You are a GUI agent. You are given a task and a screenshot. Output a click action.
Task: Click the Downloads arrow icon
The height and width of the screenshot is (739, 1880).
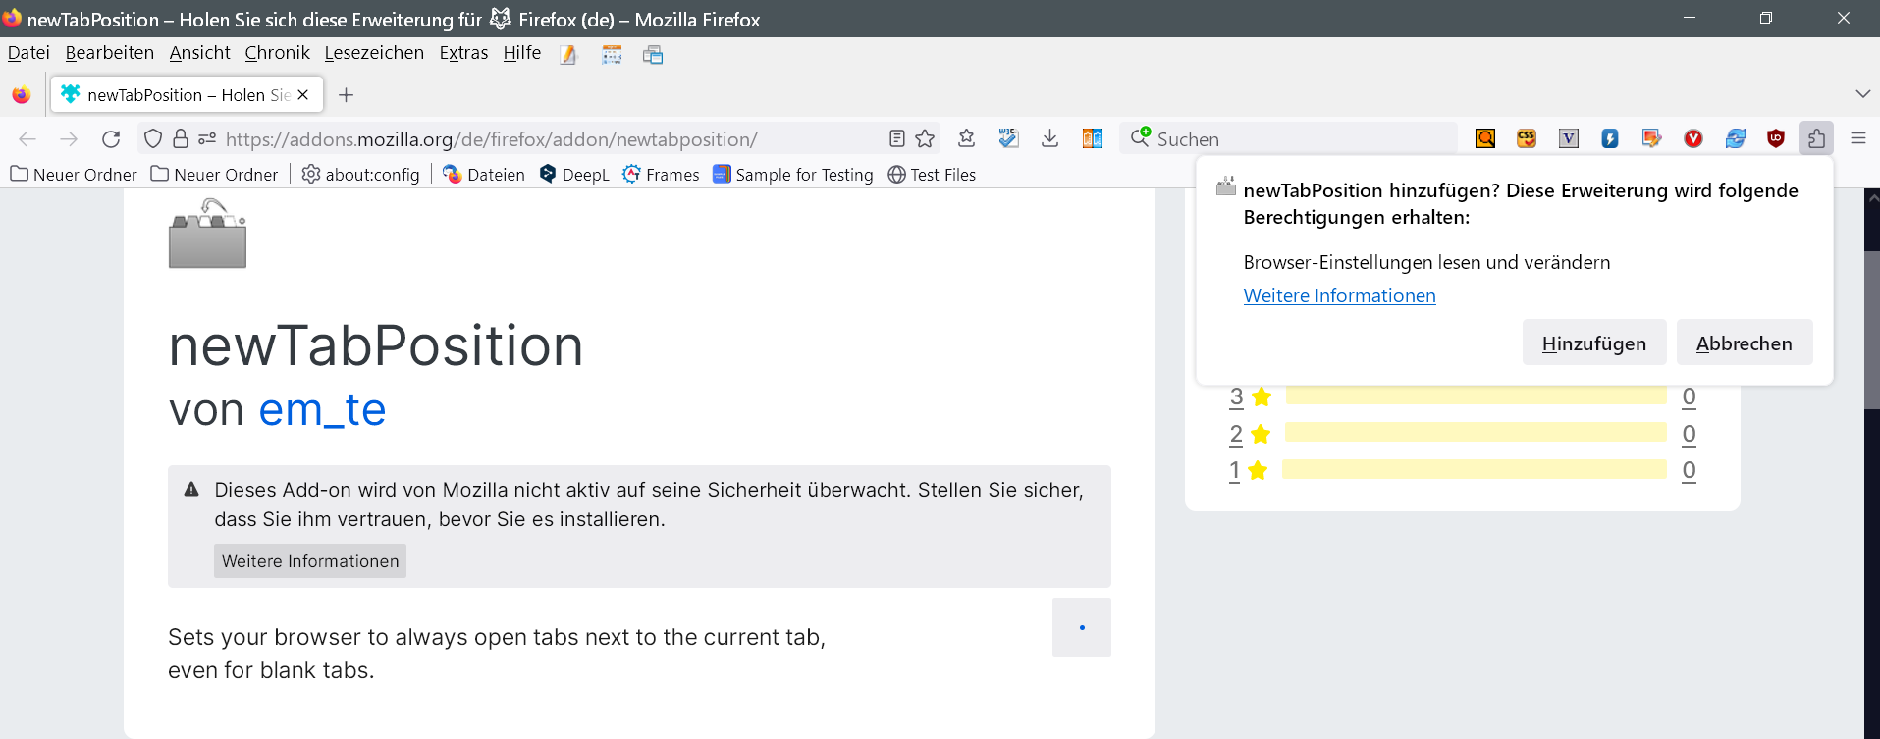1049,138
